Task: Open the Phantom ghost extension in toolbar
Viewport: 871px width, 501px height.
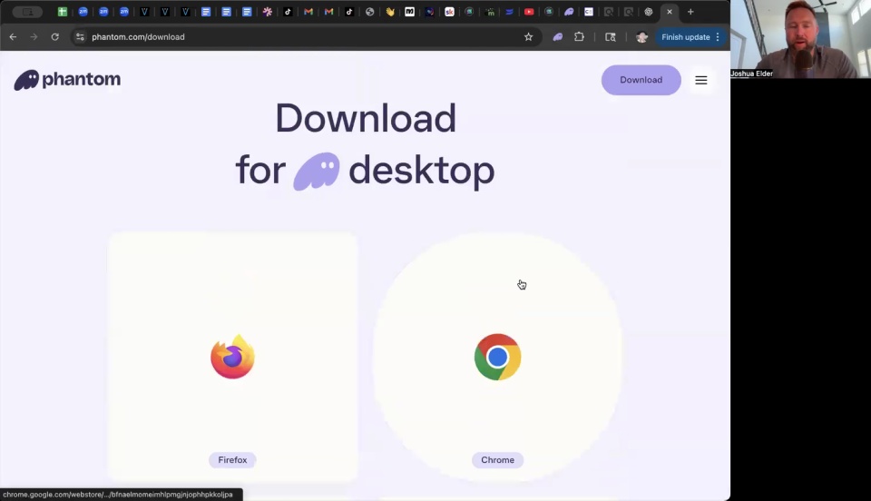Action: [558, 36]
